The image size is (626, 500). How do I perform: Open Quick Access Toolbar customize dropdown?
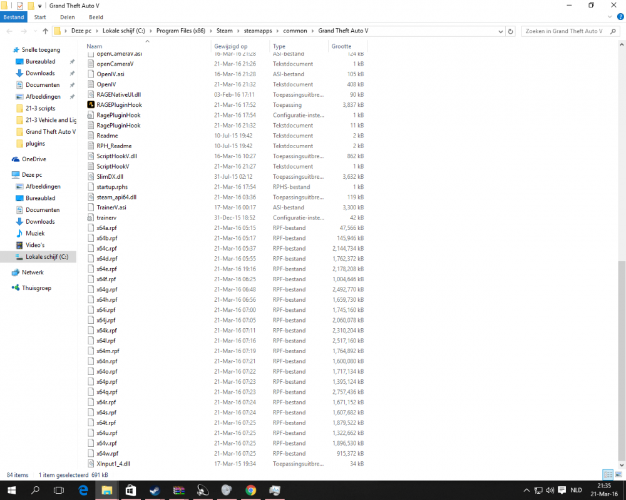point(39,6)
